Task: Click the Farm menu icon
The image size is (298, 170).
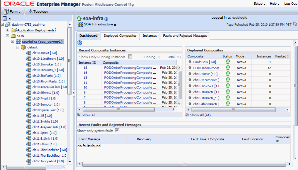Action: [x=6, y=12]
